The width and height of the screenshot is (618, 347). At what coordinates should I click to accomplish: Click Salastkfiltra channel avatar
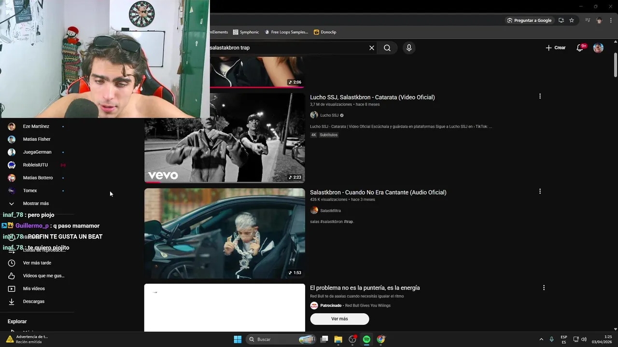(x=314, y=211)
